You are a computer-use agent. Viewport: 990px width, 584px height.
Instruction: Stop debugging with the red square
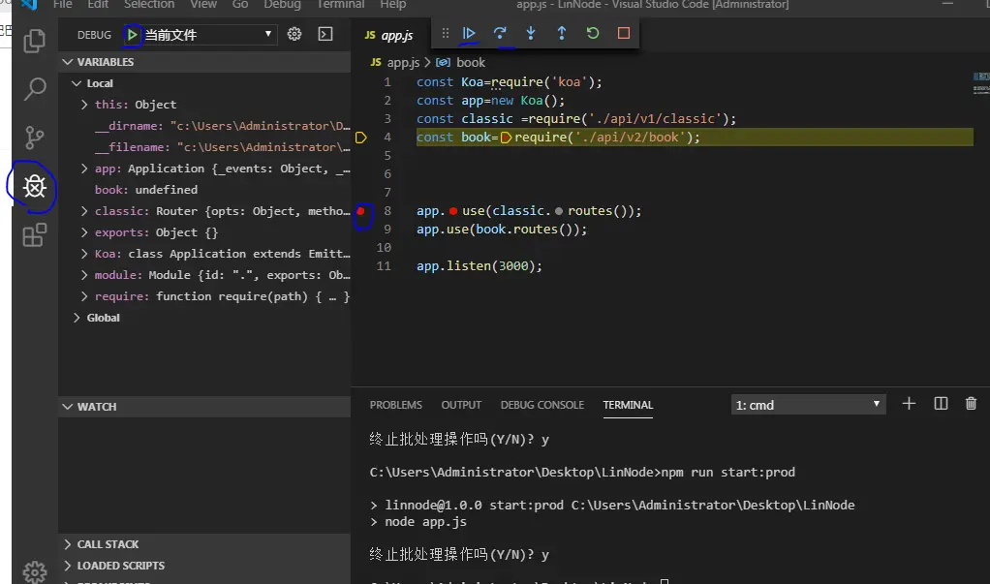pyautogui.click(x=623, y=34)
